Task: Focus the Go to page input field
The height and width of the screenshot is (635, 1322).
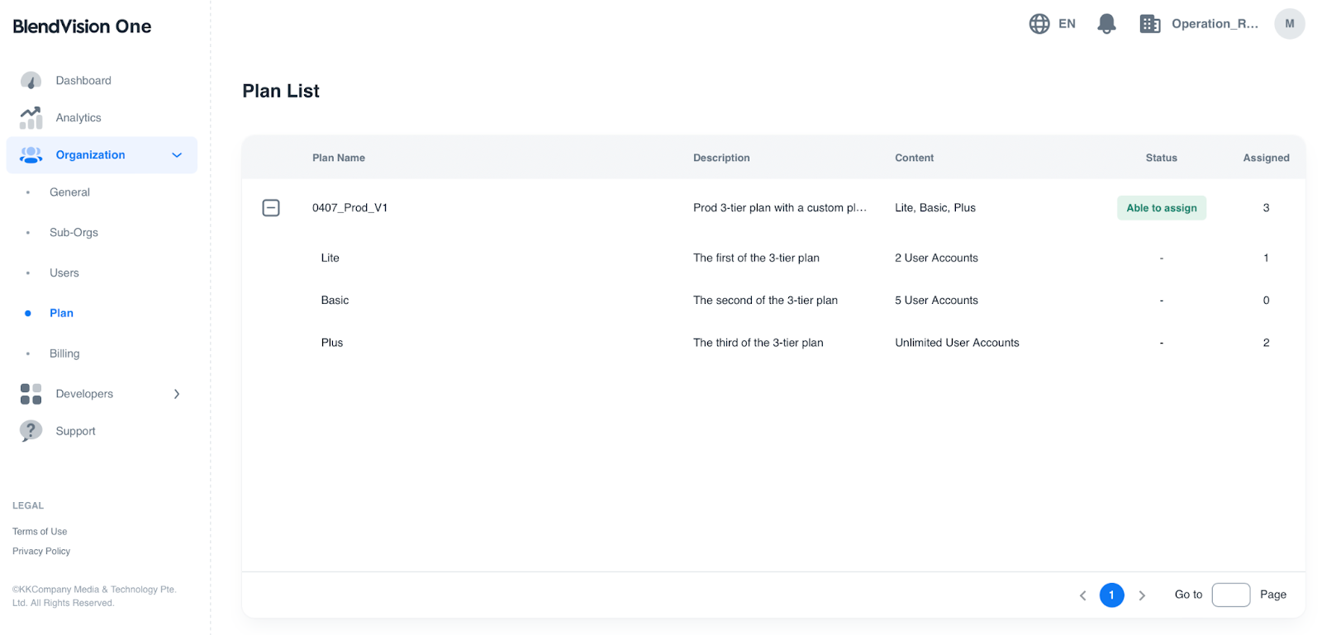Action: (1230, 595)
